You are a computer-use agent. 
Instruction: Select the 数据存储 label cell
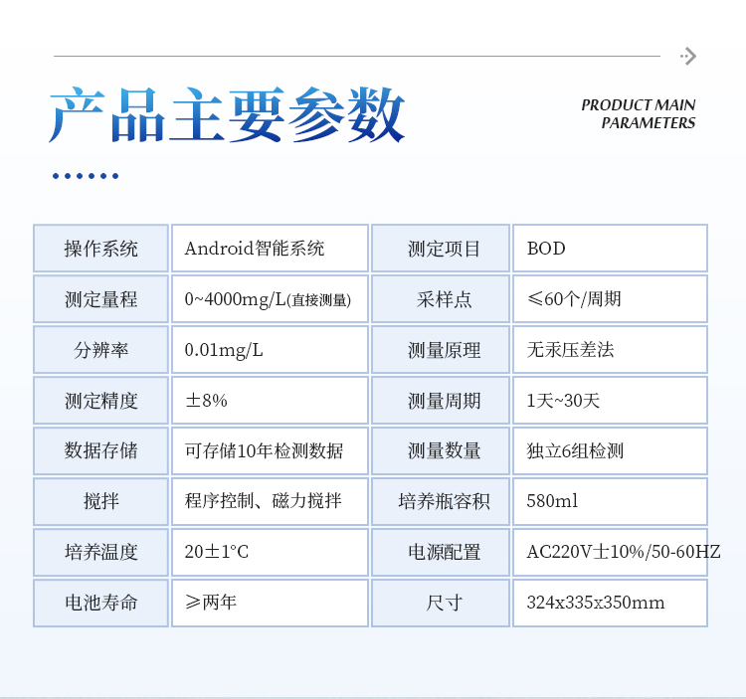click(100, 450)
